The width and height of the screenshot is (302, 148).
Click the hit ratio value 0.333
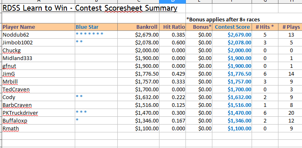tap(173, 82)
